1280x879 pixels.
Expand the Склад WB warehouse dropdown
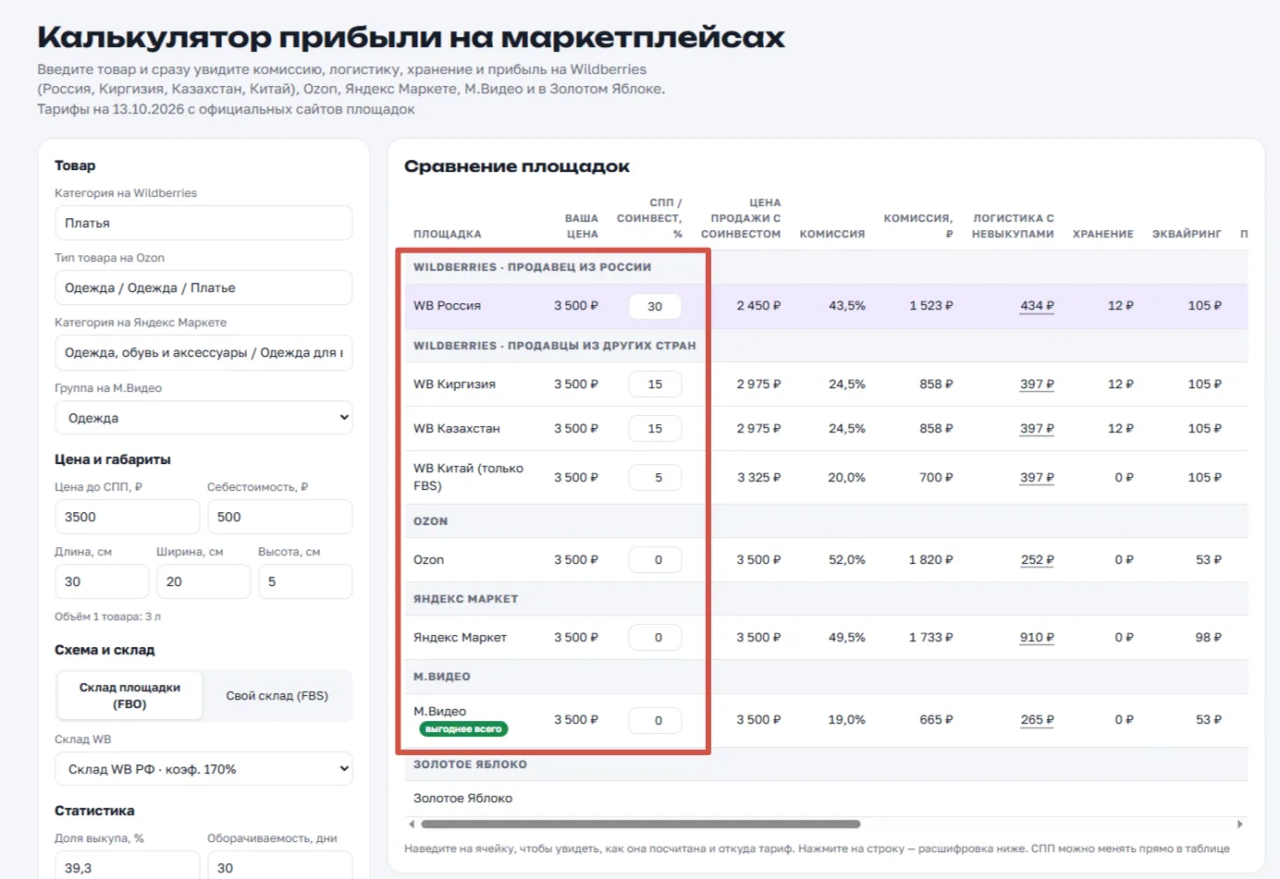coord(203,769)
